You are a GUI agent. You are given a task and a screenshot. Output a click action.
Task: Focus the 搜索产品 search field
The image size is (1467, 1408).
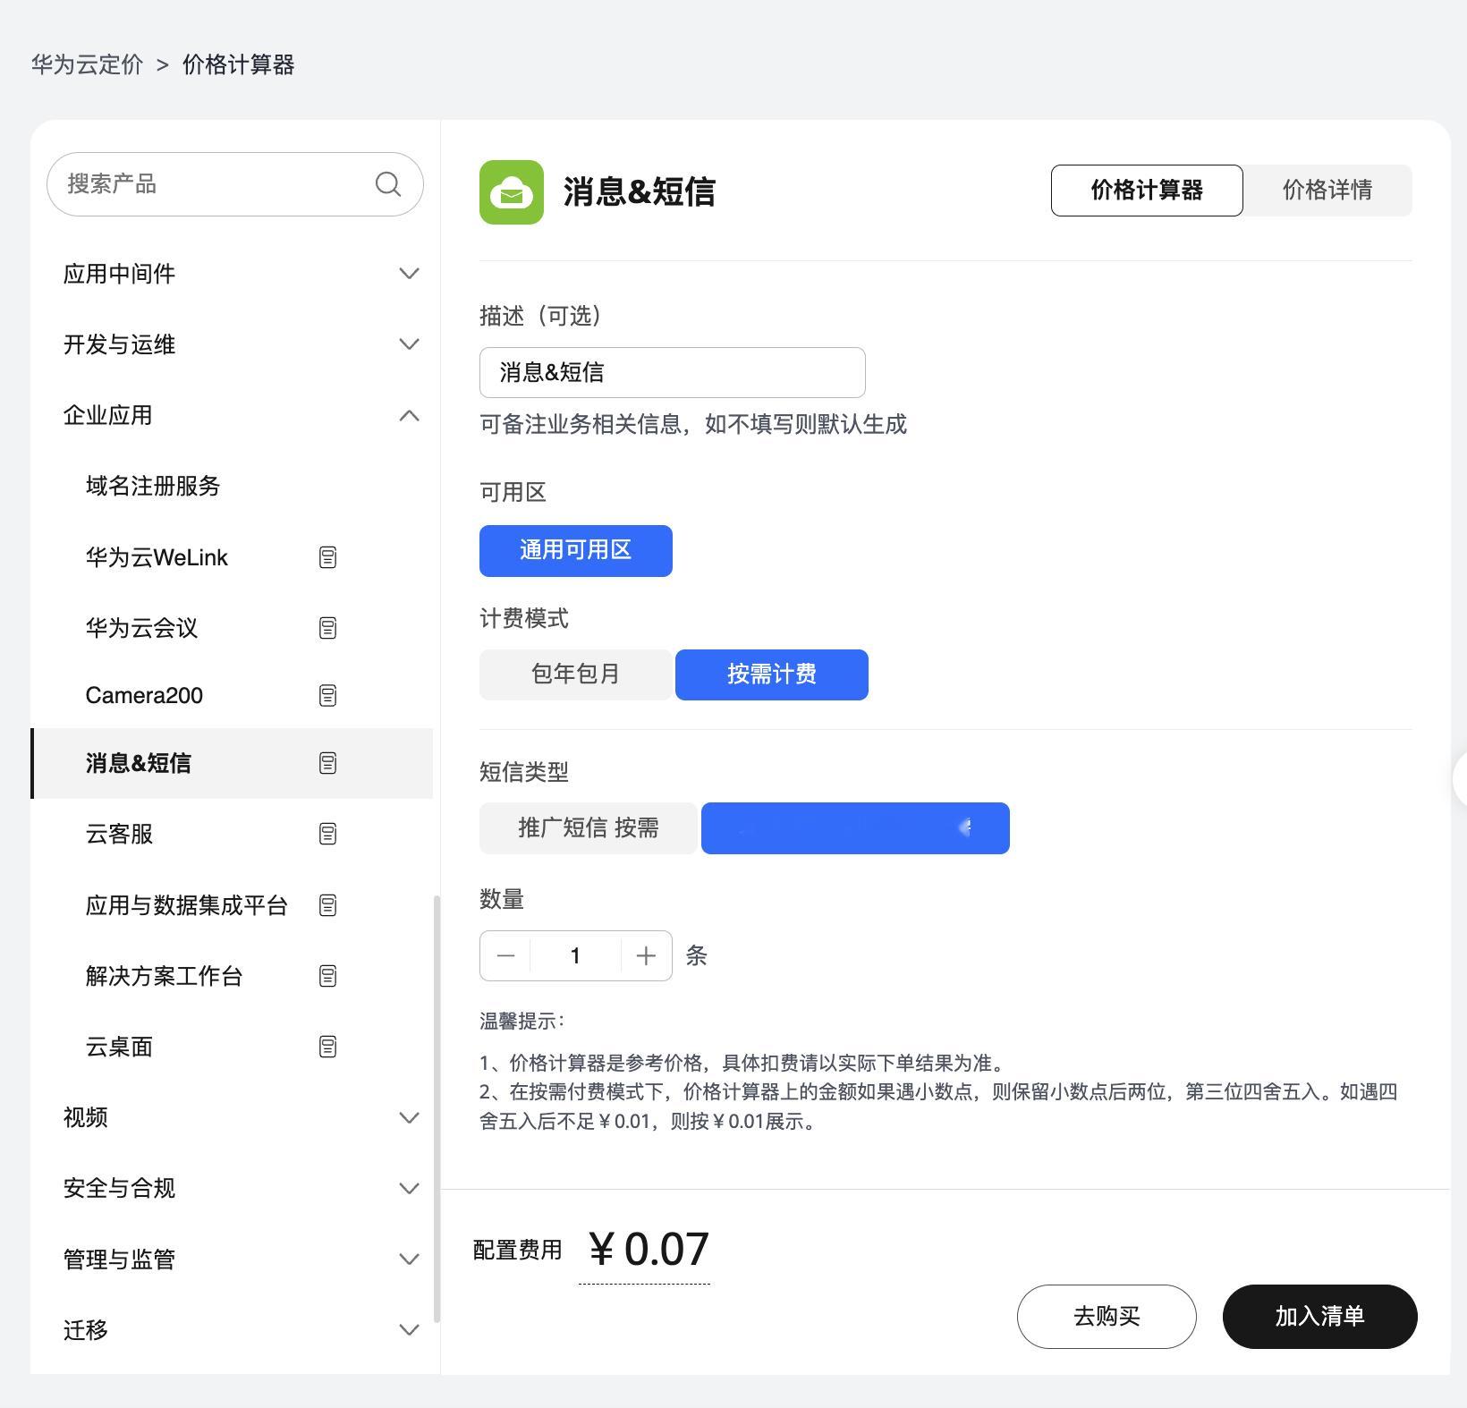[x=235, y=184]
